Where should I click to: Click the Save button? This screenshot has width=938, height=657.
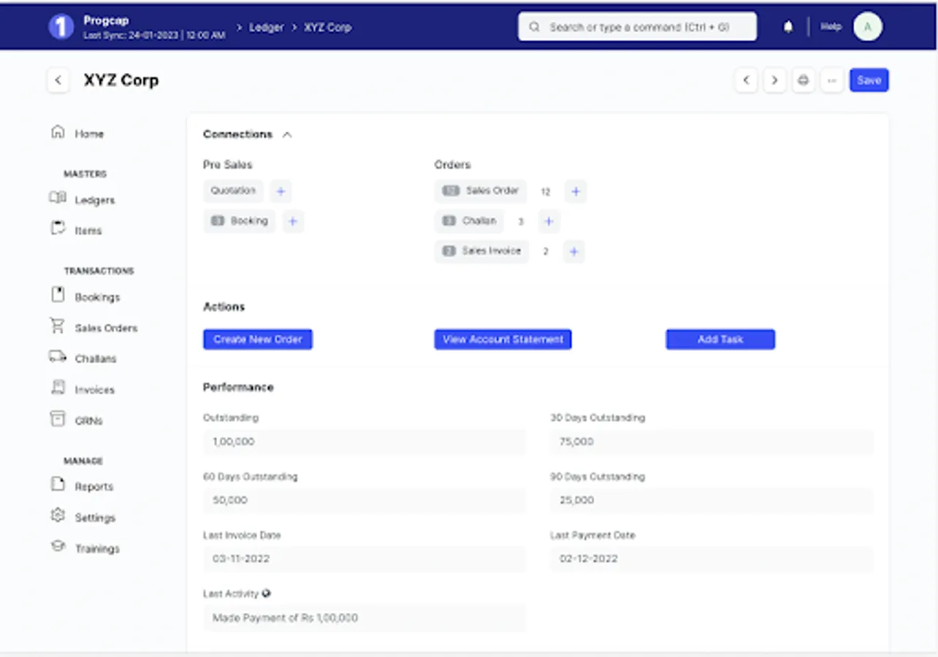click(869, 80)
